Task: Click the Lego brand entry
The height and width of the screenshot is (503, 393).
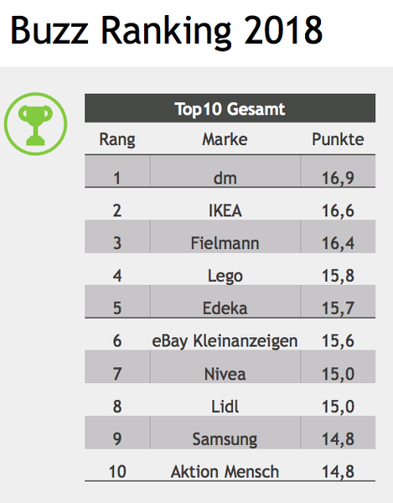Action: click(225, 276)
